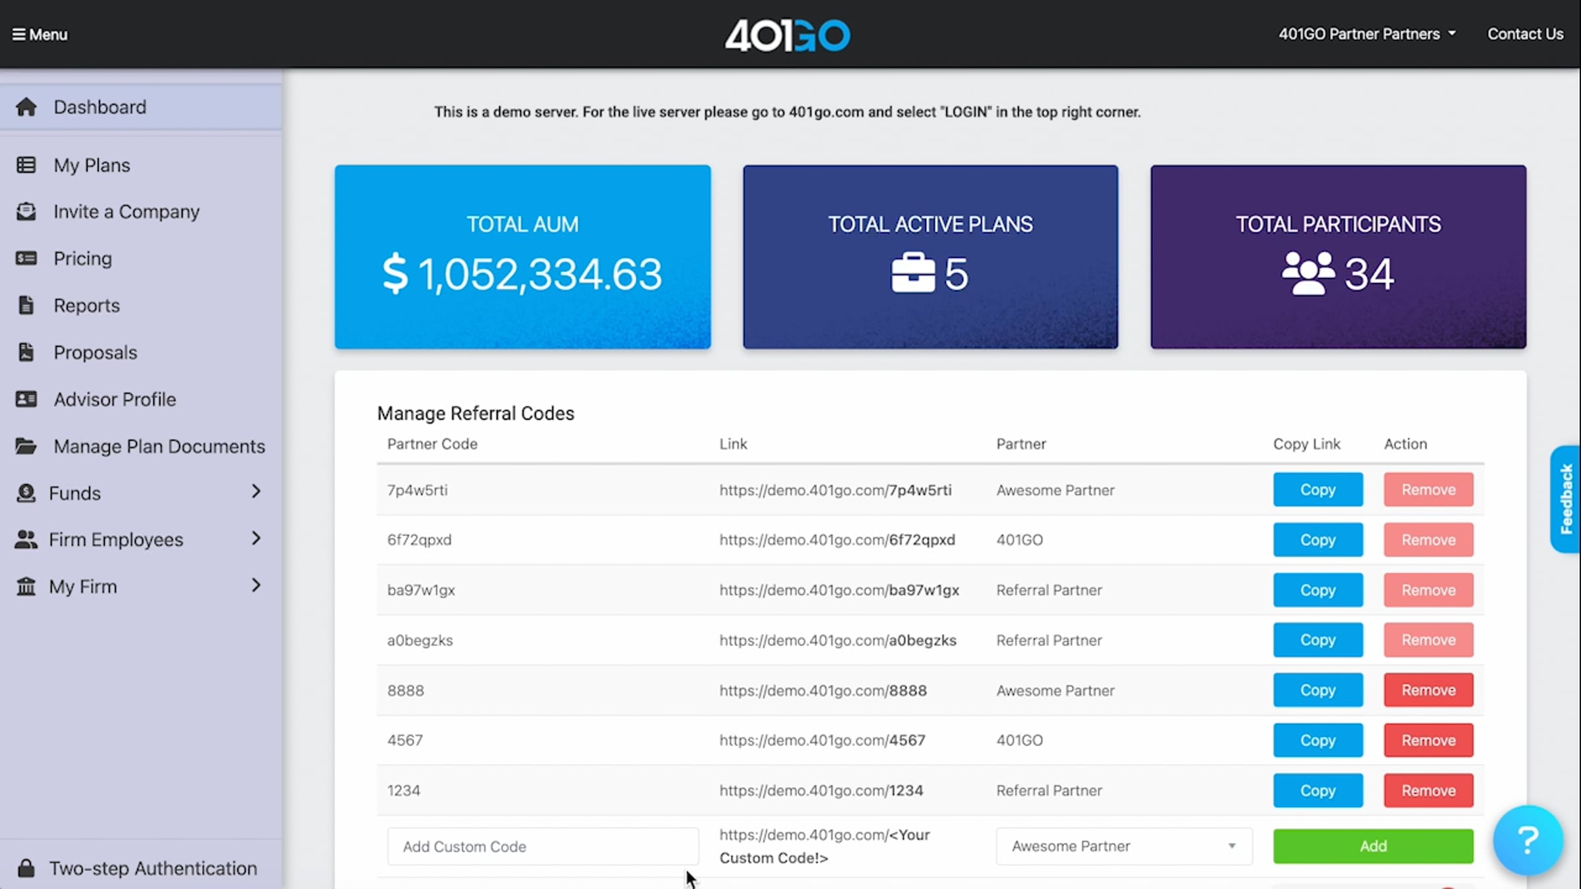Click the Reports document icon
This screenshot has width=1581, height=889.
tap(26, 306)
